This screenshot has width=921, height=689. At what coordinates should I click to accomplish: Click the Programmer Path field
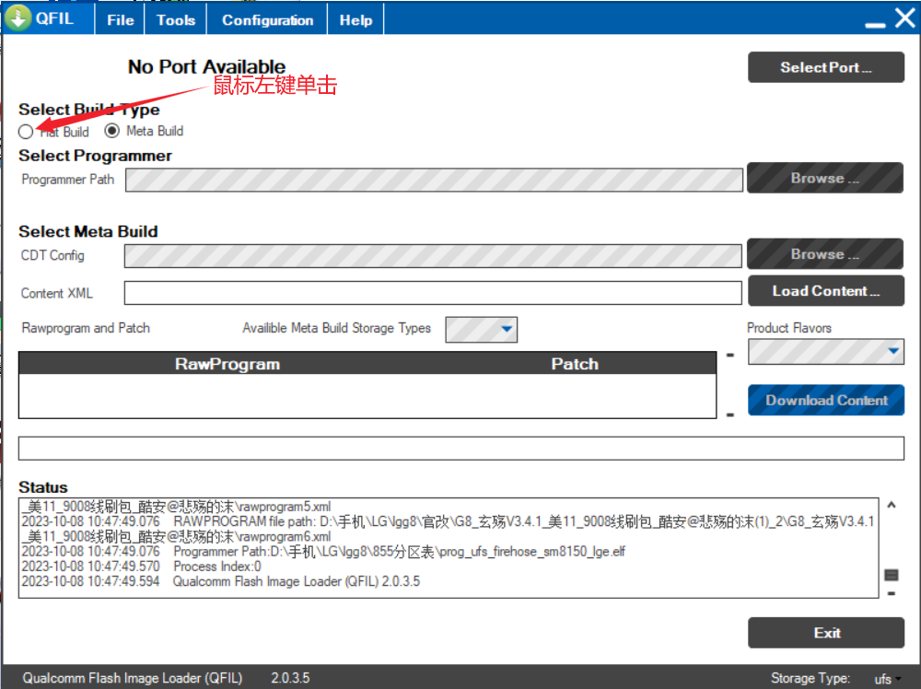(433, 180)
